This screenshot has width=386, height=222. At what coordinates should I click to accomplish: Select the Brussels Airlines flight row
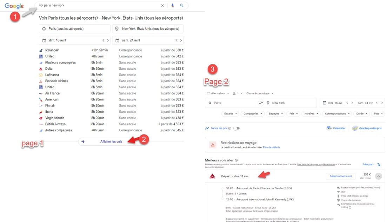tap(111, 81)
